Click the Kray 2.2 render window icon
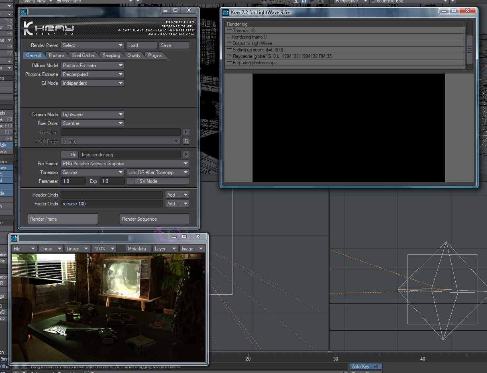Image resolution: width=487 pixels, height=373 pixels. click(x=226, y=12)
